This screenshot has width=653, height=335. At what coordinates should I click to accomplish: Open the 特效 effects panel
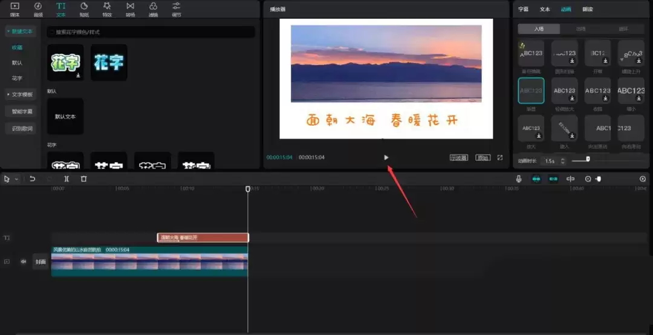pos(107,9)
